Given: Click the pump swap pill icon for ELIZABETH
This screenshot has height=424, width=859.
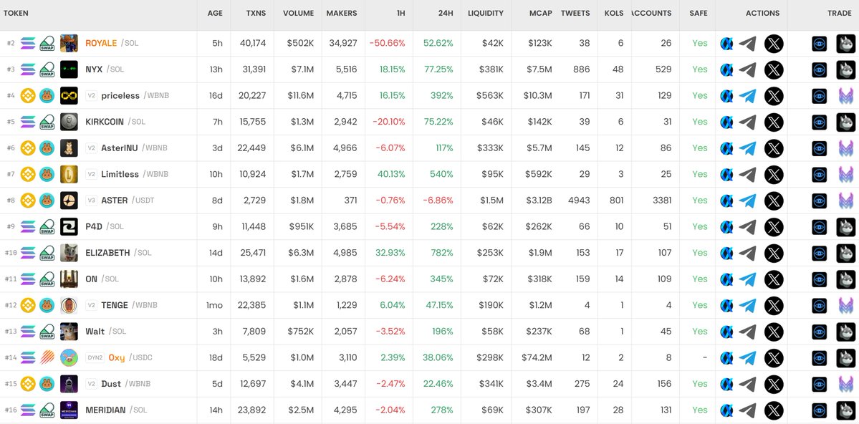Looking at the screenshot, I should pos(47,253).
